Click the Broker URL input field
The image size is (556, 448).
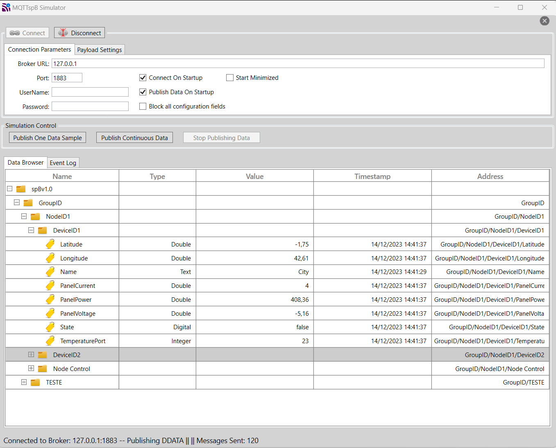point(297,63)
